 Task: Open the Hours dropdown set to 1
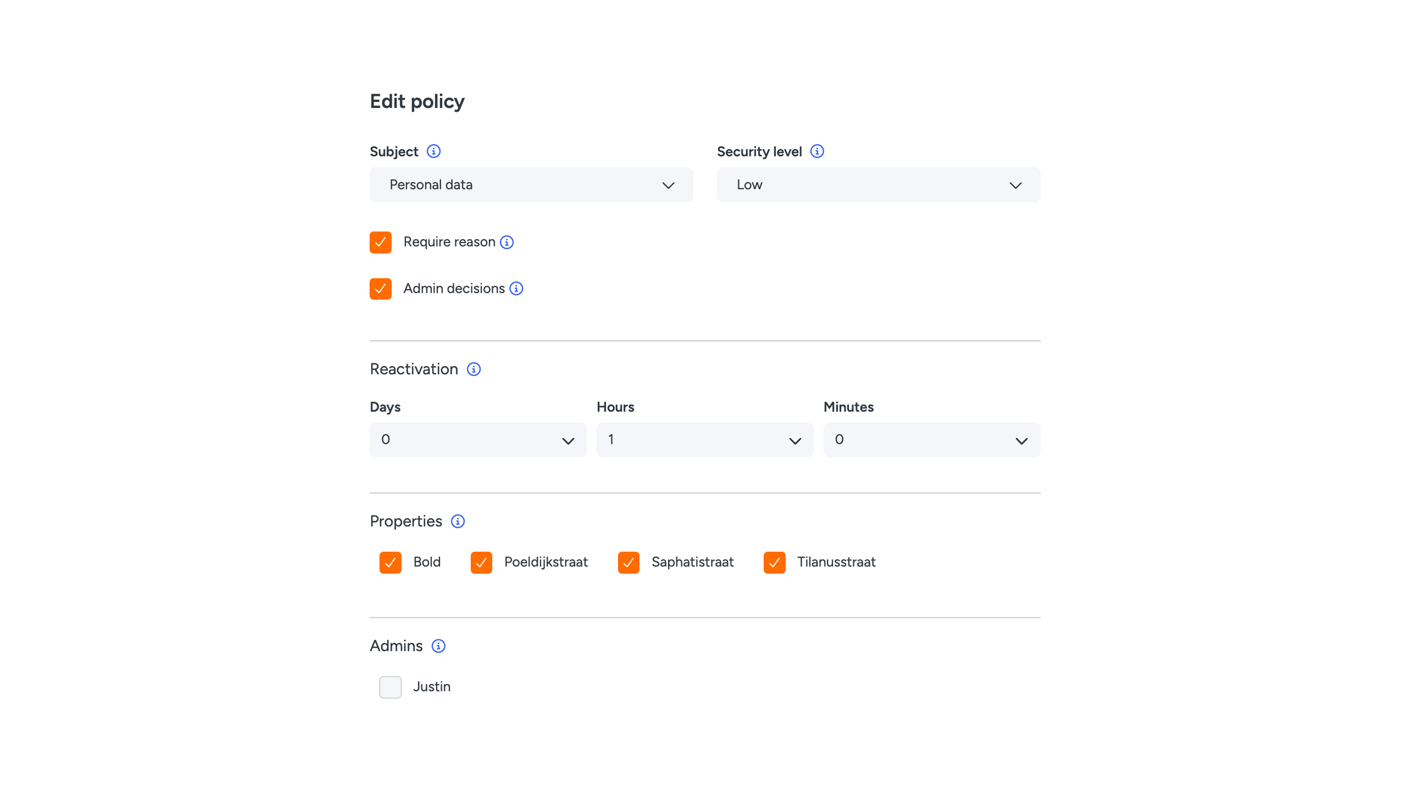705,440
